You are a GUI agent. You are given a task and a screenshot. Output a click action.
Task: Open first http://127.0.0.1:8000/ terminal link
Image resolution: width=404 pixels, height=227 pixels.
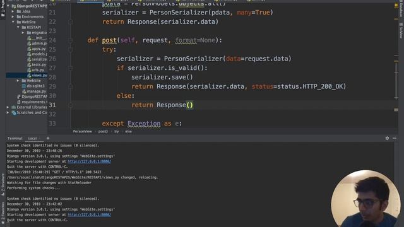coord(90,161)
